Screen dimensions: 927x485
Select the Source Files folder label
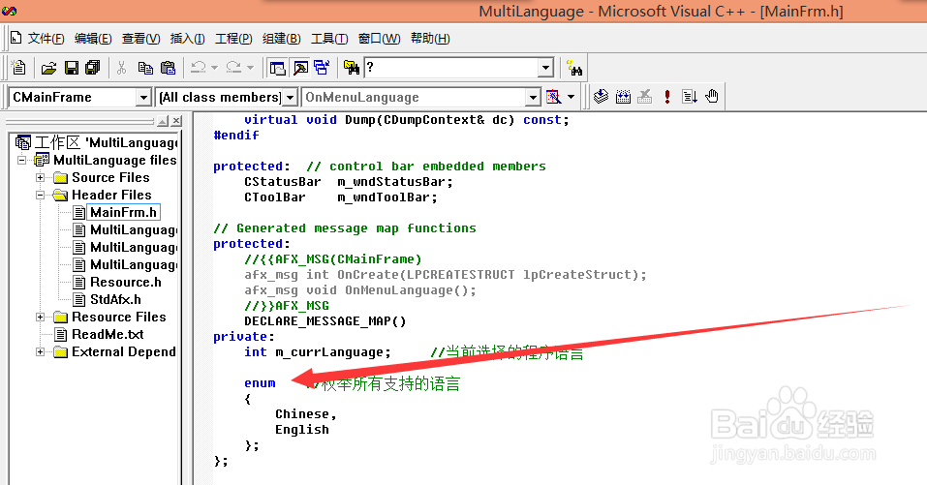(x=110, y=178)
